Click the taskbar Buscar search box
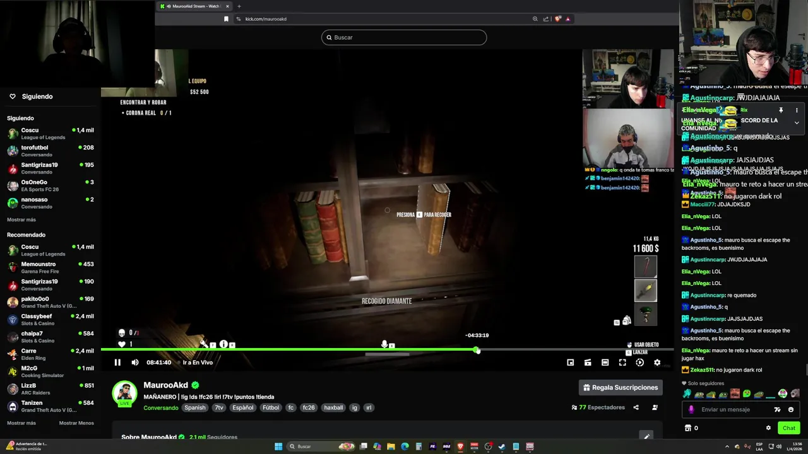808x454 pixels. [319, 446]
